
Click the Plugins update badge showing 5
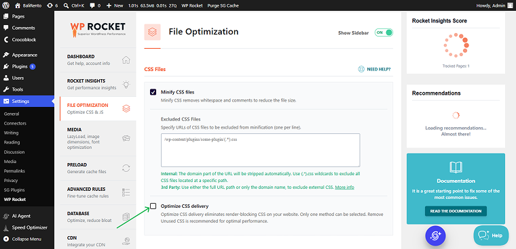tap(33, 66)
